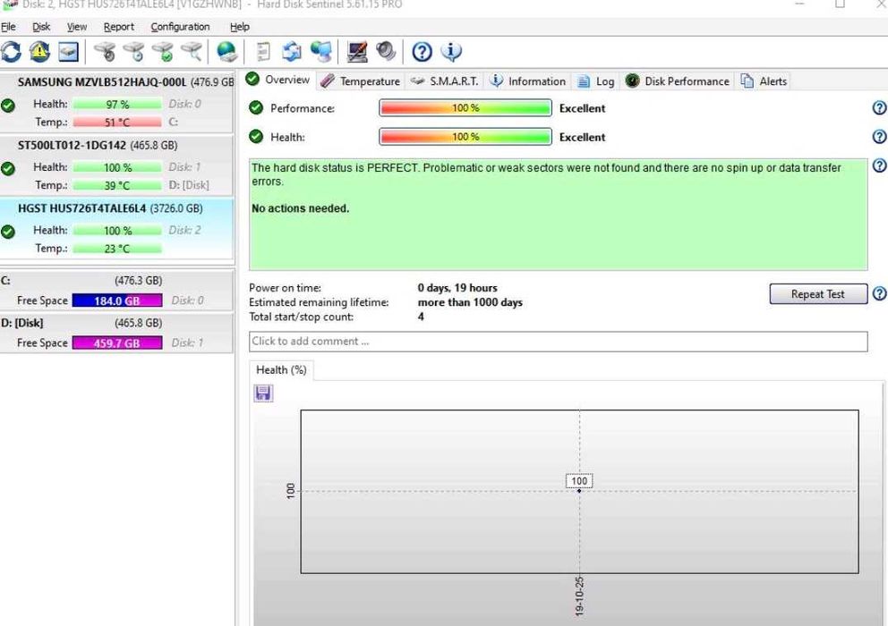Click the disk with magnifier icon
This screenshot has width=888, height=626.
192,52
